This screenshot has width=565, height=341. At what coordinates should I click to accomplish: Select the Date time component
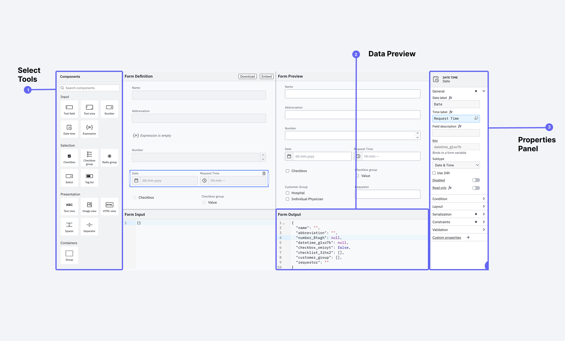click(69, 129)
